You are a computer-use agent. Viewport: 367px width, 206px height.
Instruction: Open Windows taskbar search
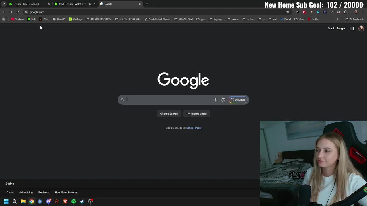(15, 201)
